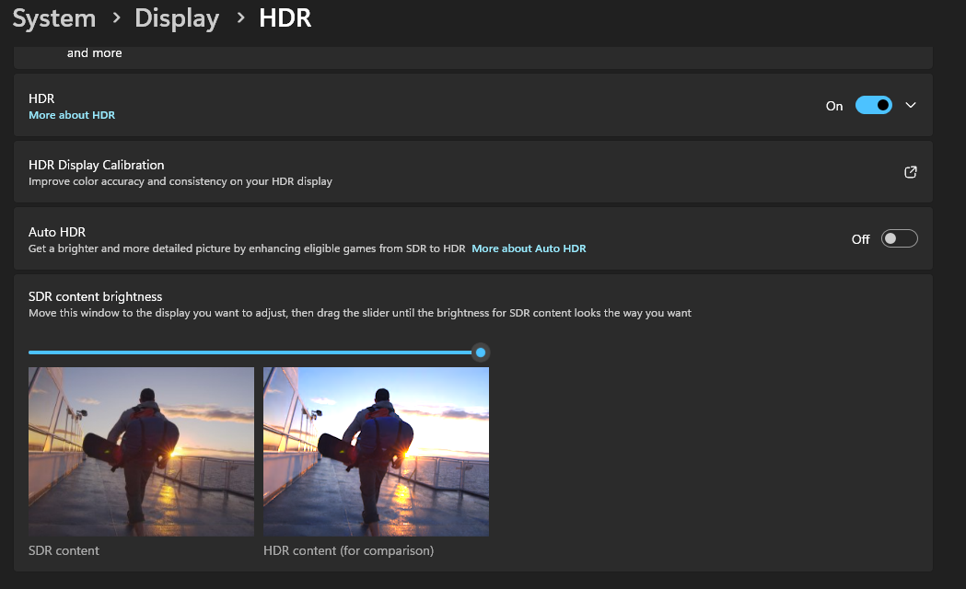Screen dimensions: 966x589
Task: Click the 'On' label beside HDR toggle
Action: coord(834,106)
